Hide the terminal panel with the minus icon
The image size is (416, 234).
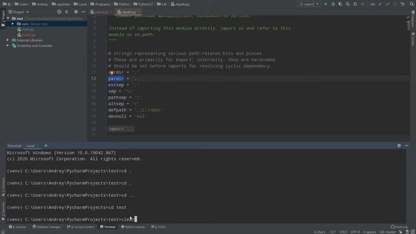[x=406, y=146]
